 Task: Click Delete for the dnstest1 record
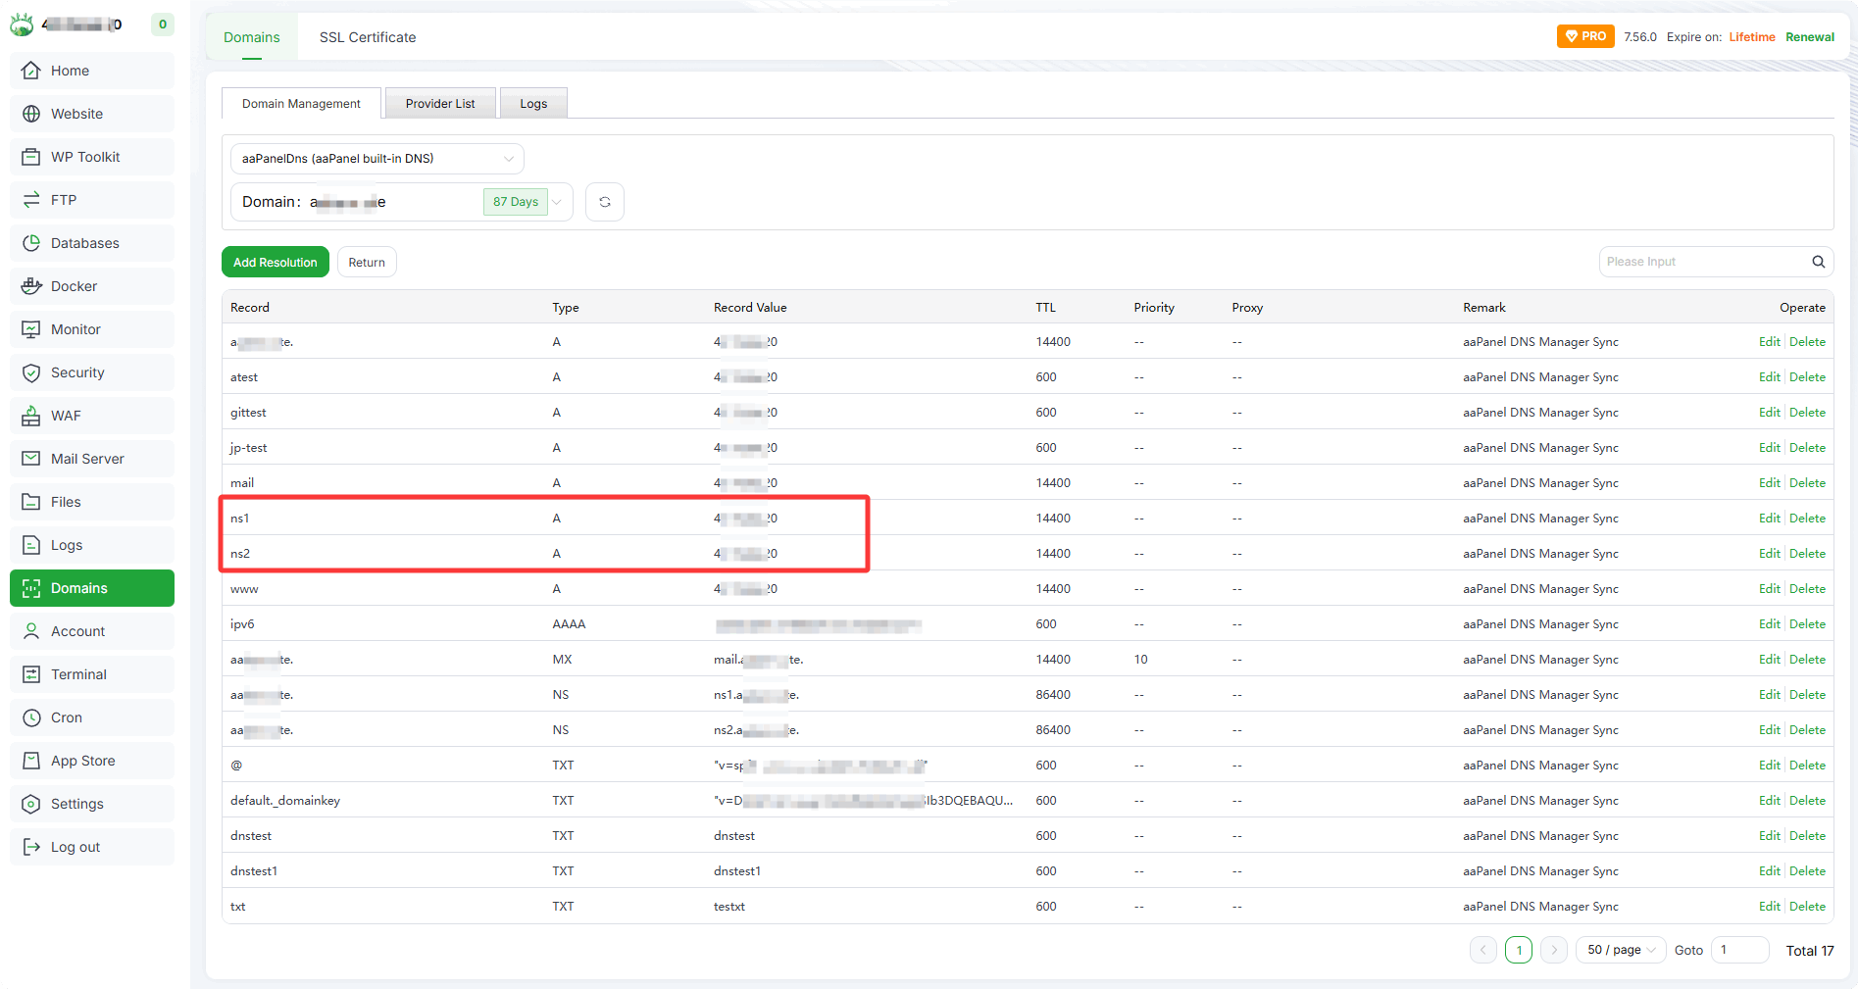(1807, 871)
